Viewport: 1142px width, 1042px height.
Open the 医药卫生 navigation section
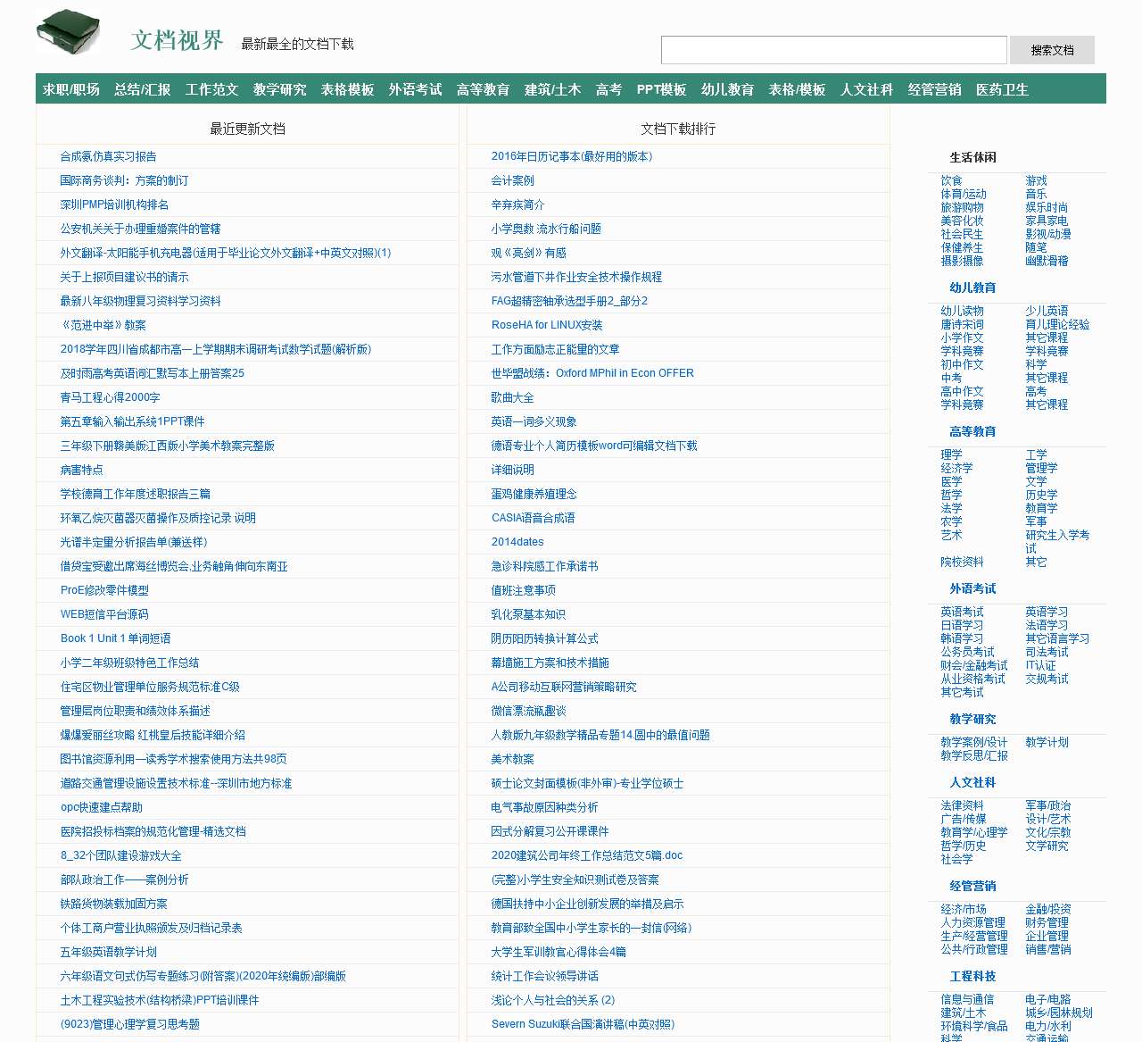click(x=1000, y=88)
